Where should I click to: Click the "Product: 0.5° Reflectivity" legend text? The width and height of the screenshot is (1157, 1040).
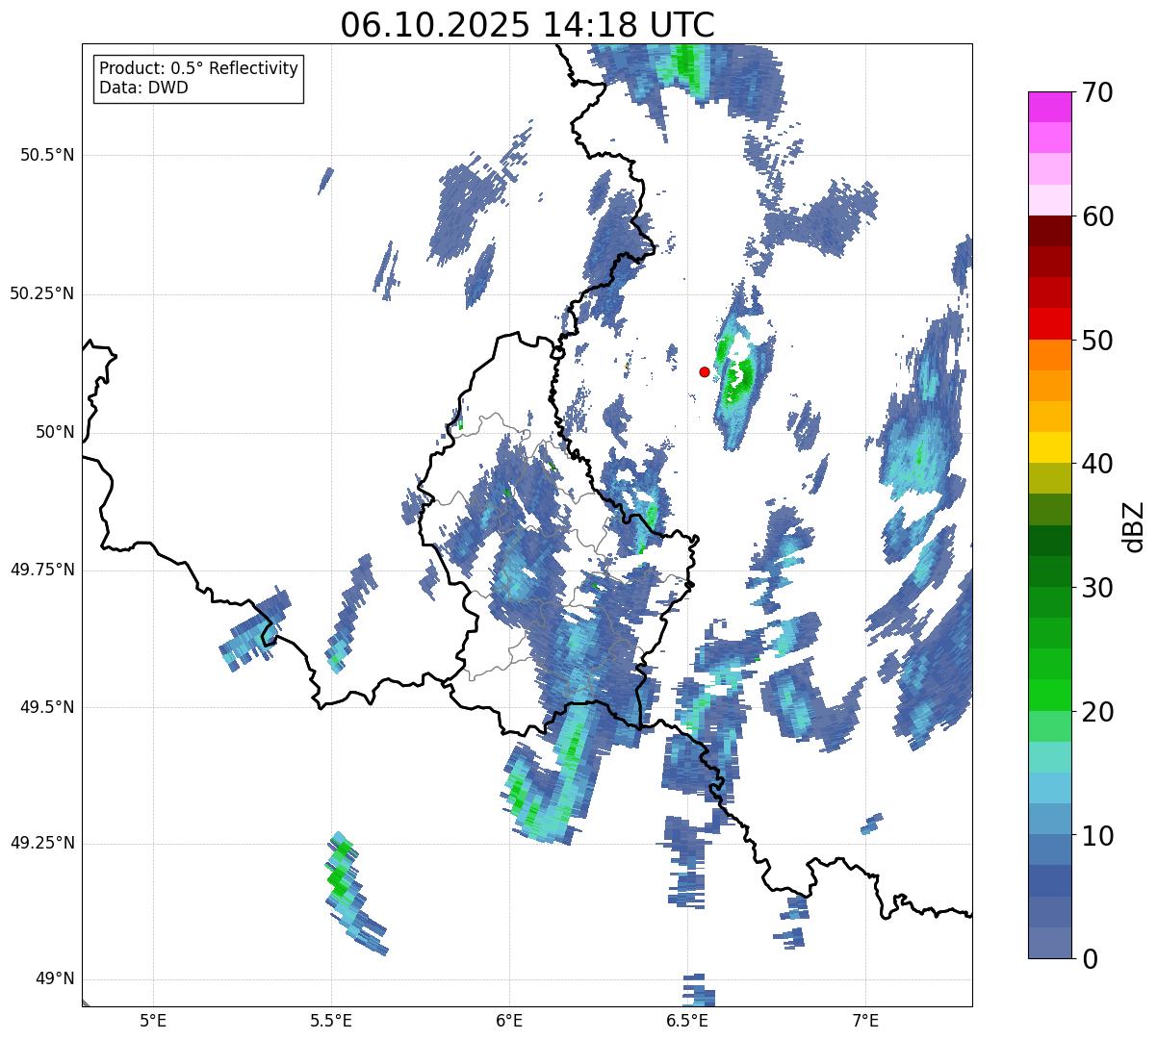click(198, 69)
